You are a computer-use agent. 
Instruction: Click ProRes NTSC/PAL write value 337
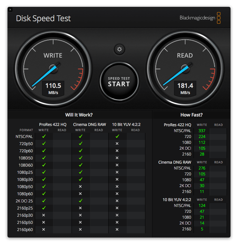pyautogui.click(x=202, y=131)
